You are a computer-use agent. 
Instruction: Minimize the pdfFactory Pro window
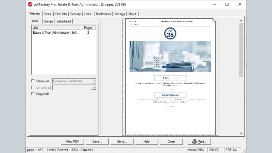pos(215,4)
